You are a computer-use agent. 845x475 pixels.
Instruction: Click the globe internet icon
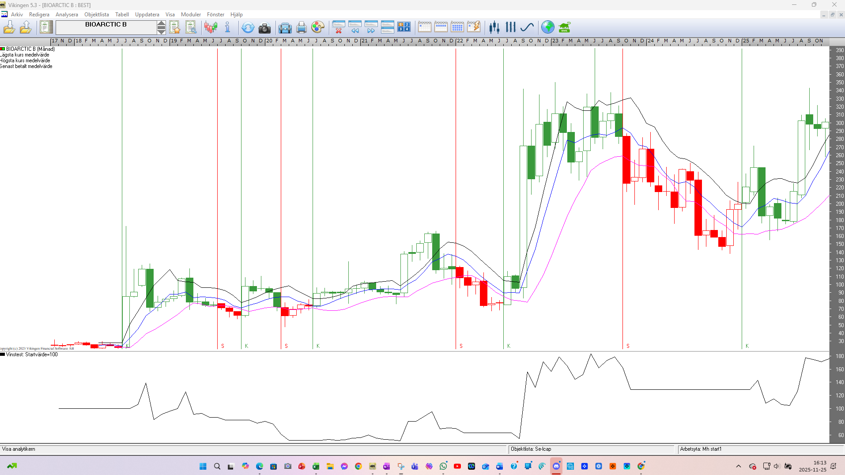click(547, 27)
